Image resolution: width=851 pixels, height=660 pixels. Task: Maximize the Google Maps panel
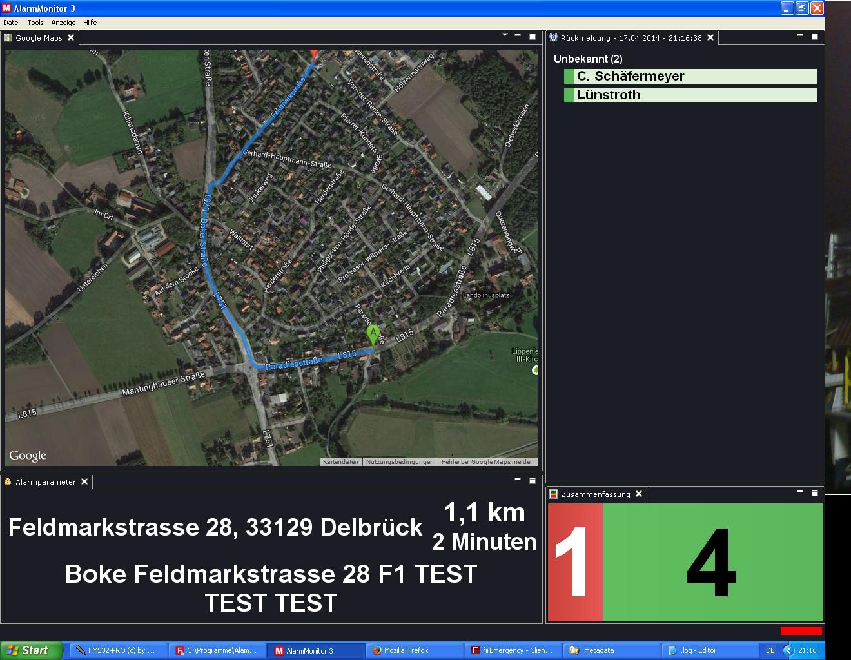coord(533,37)
